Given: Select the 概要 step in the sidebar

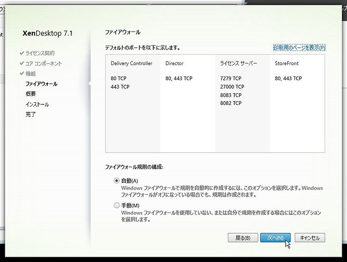Looking at the screenshot, I should (30, 94).
